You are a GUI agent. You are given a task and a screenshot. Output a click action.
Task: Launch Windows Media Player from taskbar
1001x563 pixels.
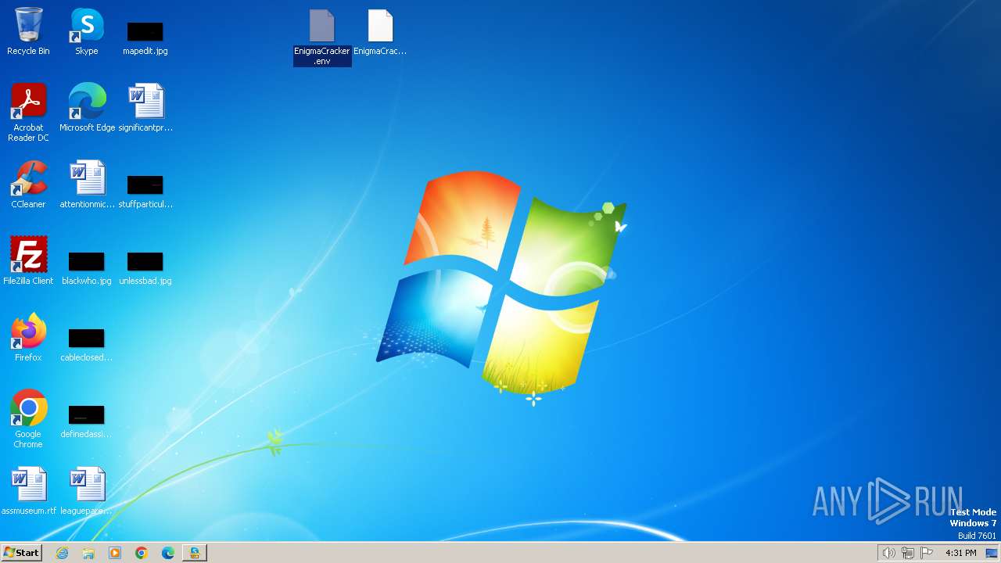[115, 553]
